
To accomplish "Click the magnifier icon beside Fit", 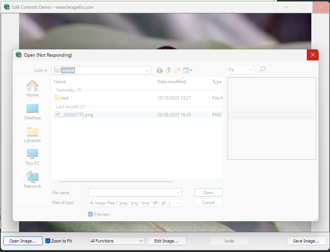I will [x=262, y=70].
